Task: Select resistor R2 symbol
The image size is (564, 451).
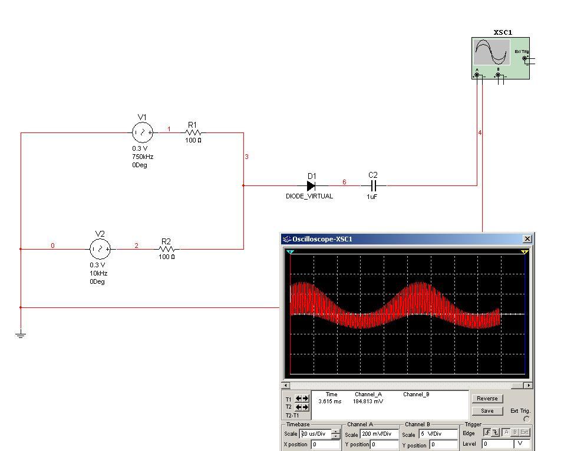Action: [x=167, y=249]
